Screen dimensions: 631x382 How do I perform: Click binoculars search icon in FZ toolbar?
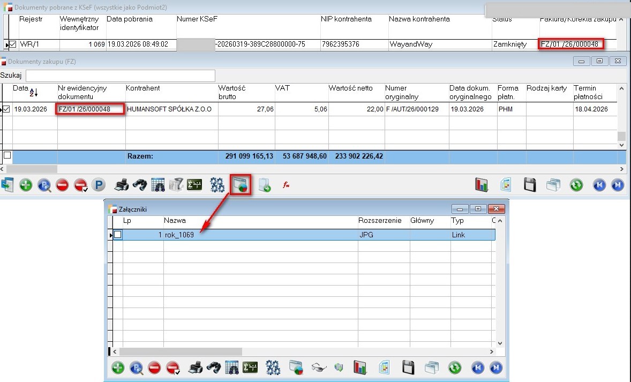[140, 185]
